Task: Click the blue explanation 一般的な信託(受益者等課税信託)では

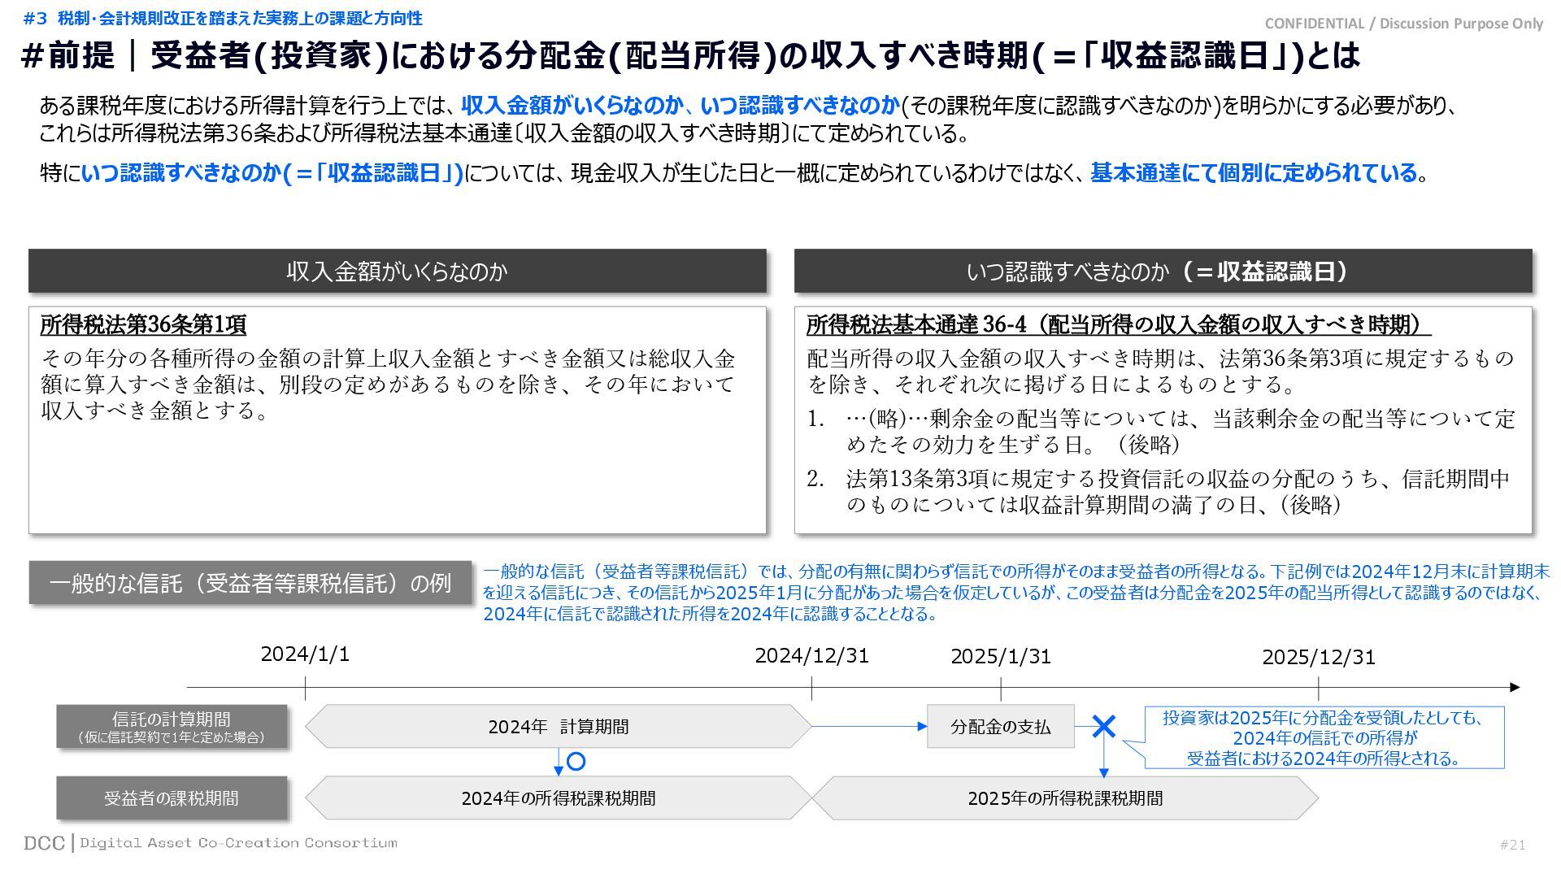Action: pos(1016,593)
